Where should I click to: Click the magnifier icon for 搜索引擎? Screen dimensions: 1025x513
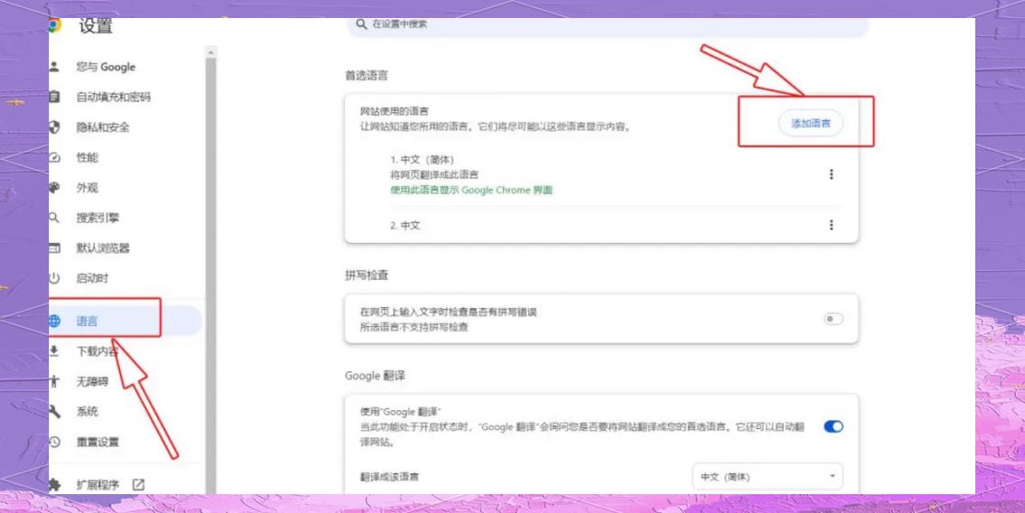pos(54,218)
